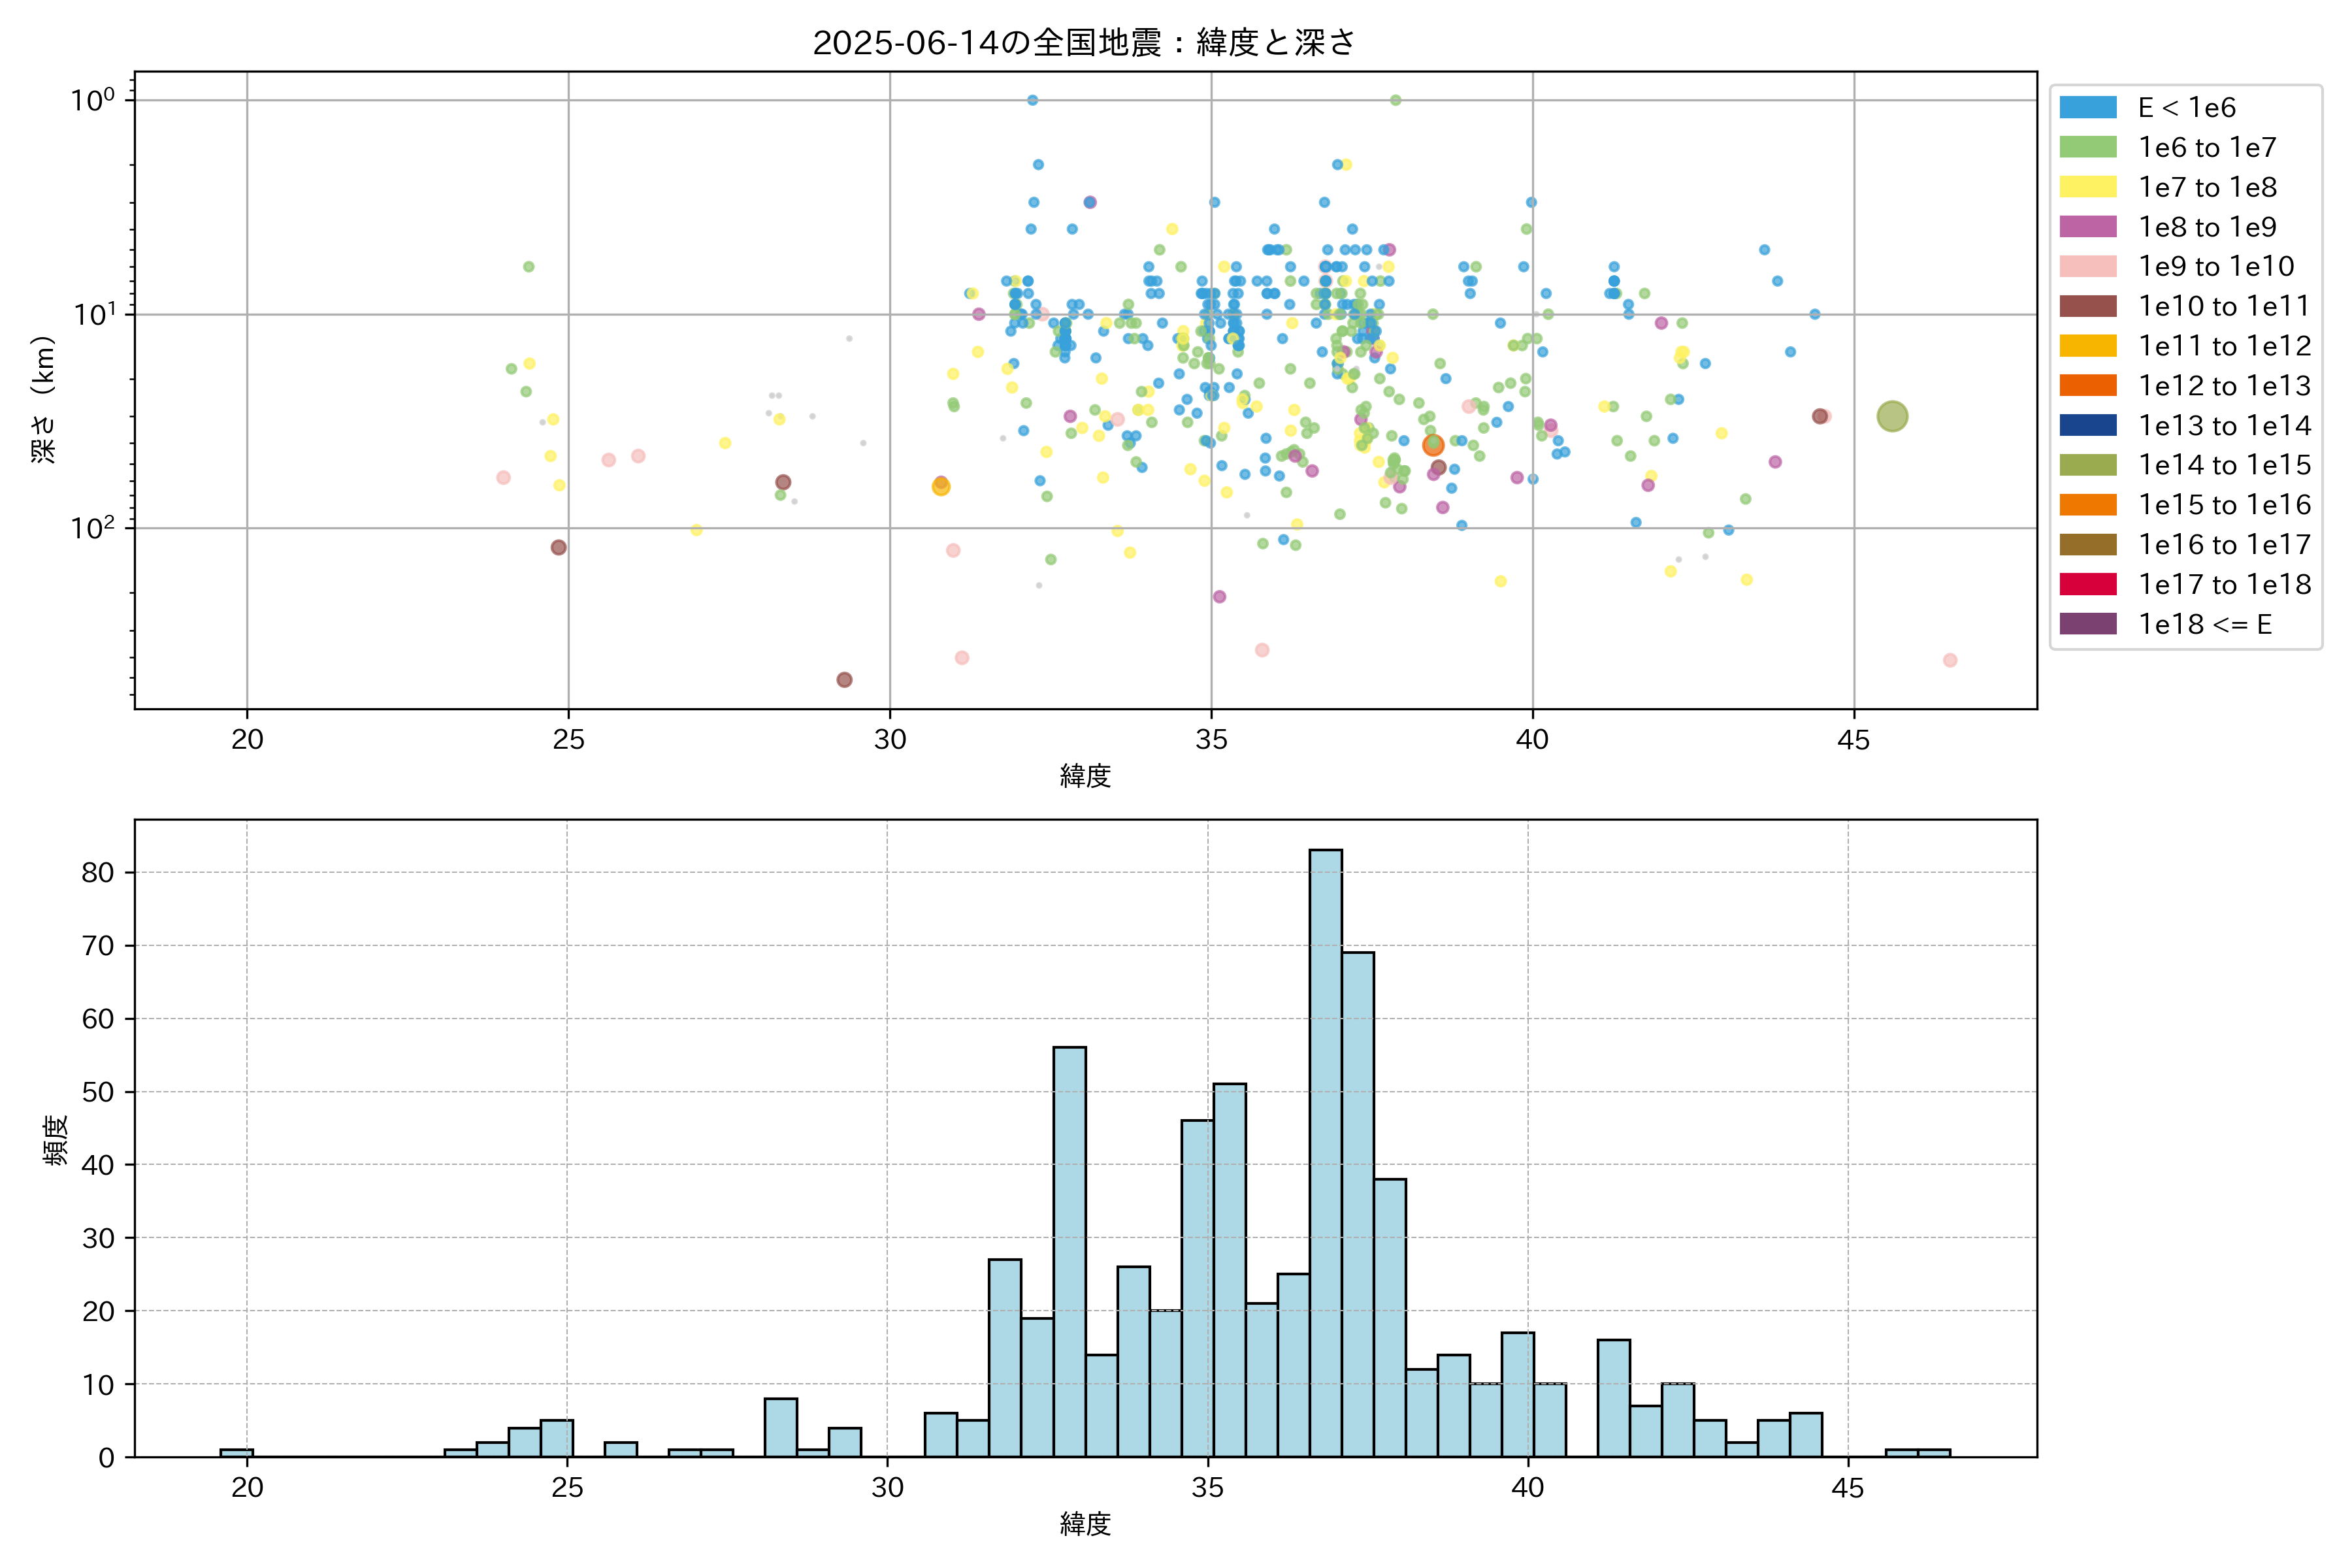The width and height of the screenshot is (2352, 1568).
Task: Click the purple '1e8 to 1e9' legend swatch
Action: 2088,227
